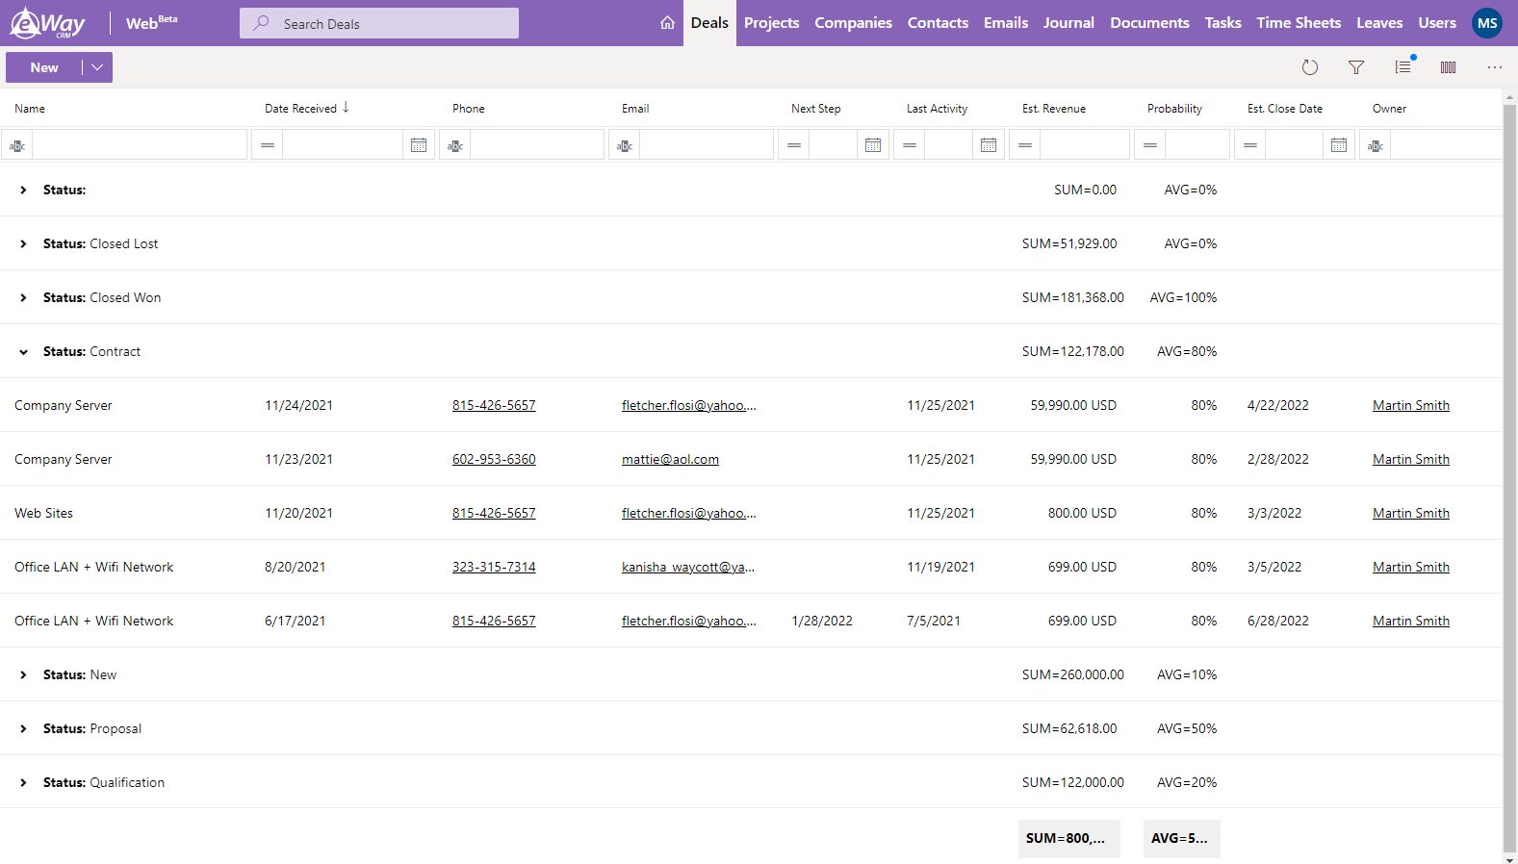Click the Email filter input field
Screen dimensions: 1518x864
click(x=707, y=145)
